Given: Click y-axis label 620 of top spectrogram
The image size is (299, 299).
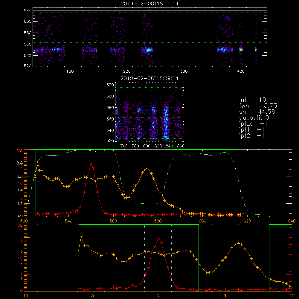Looking at the screenshot, I should coord(28,10).
